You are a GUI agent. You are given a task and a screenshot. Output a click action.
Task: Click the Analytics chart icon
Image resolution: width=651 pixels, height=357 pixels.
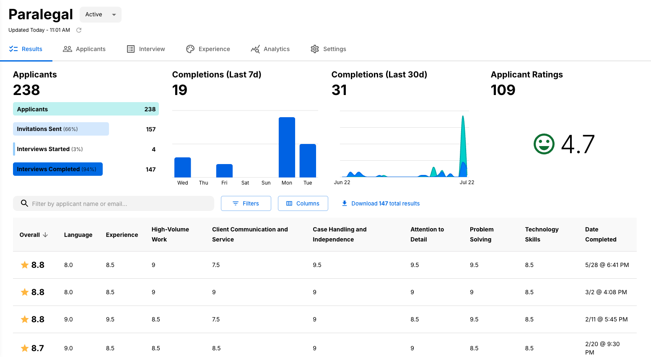tap(255, 49)
